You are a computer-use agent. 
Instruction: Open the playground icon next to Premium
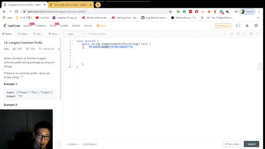pyautogui.click(x=238, y=26)
